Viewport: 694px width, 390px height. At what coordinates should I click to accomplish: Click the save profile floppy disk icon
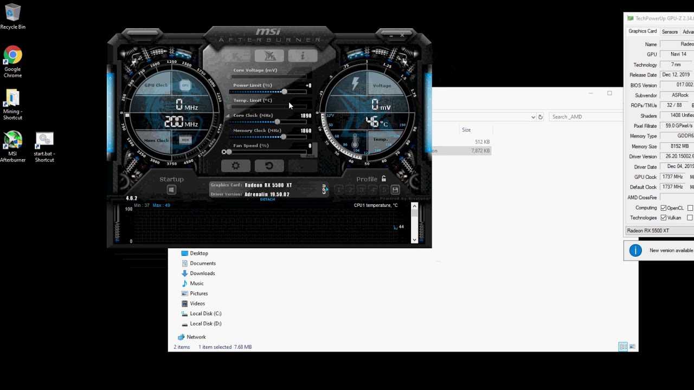click(395, 190)
